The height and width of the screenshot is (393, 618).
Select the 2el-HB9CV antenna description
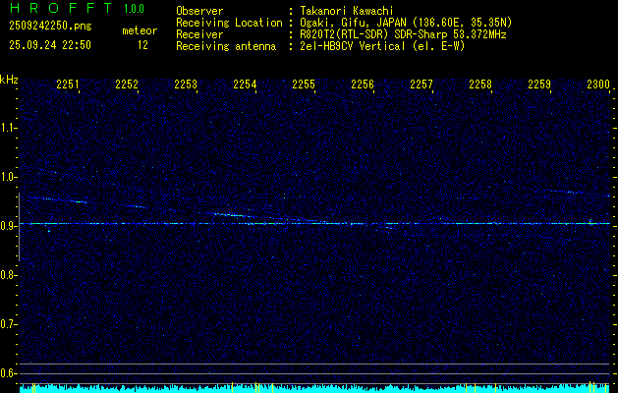pos(382,45)
